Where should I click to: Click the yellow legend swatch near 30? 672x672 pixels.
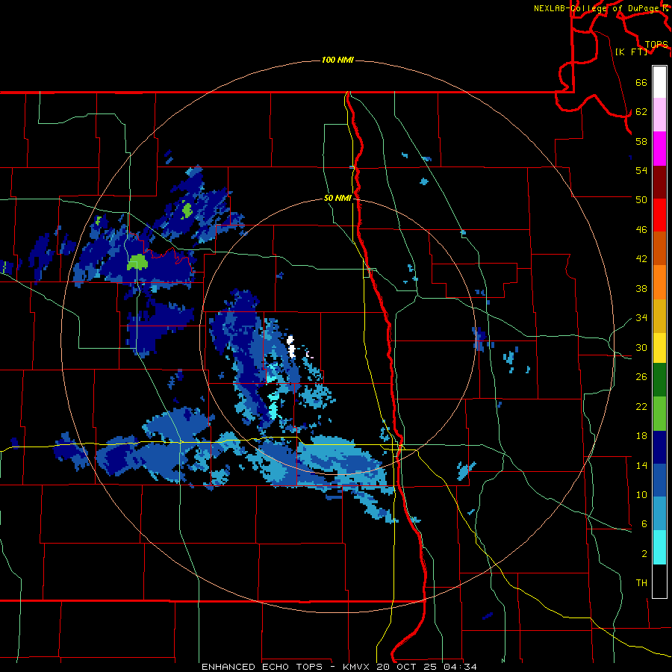point(659,348)
